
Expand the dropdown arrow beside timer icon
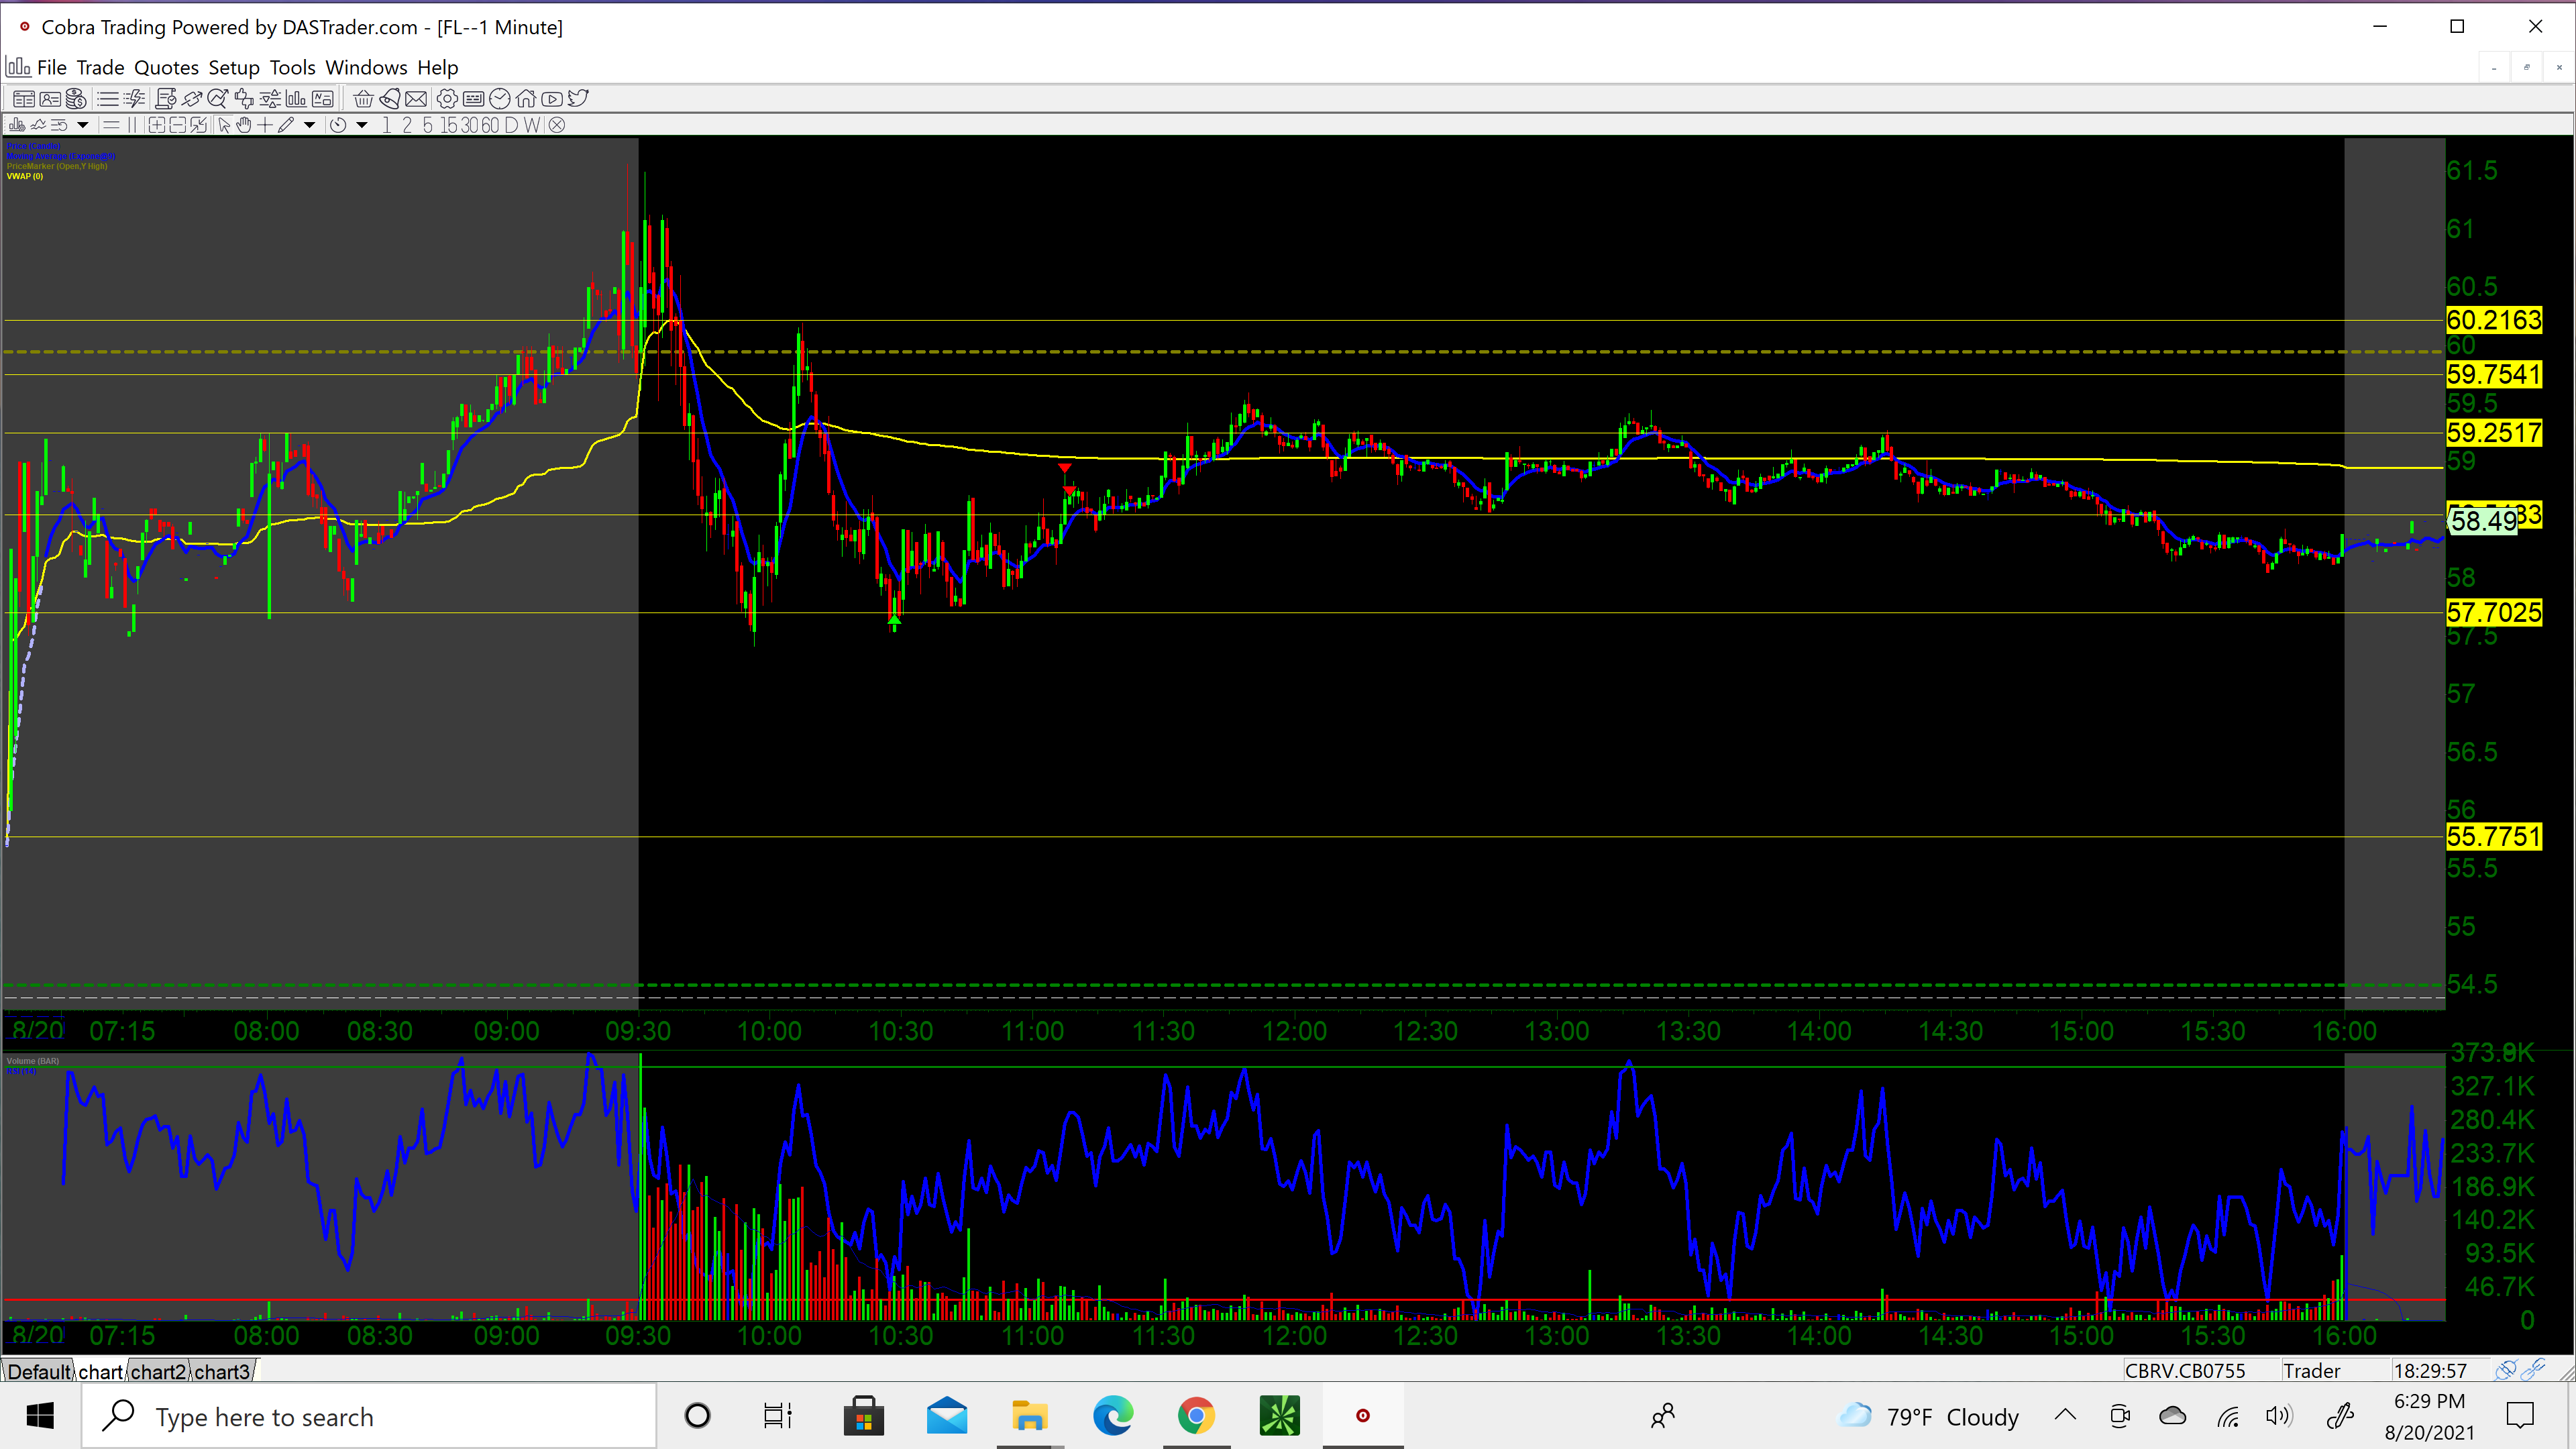click(362, 125)
